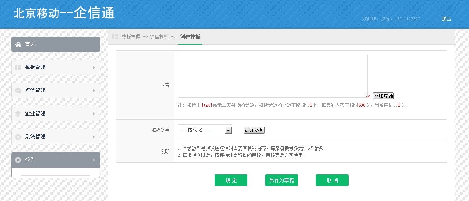
Task: Click the home icon beside 首页
Action: 18,44
